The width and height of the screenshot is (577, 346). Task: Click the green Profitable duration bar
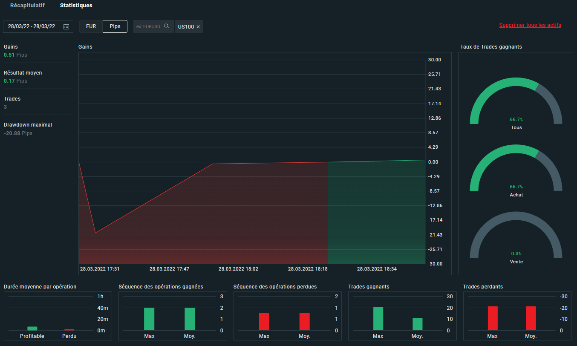click(32, 329)
